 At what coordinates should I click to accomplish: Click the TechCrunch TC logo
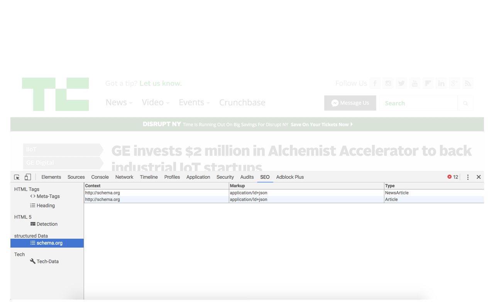pos(56,94)
